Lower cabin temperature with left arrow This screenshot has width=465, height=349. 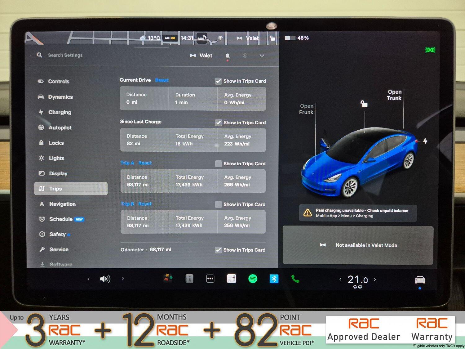(x=340, y=279)
